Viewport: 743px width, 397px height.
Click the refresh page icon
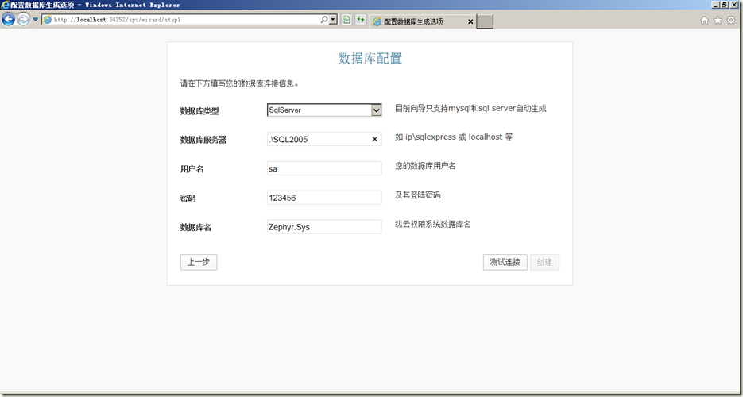click(x=361, y=20)
